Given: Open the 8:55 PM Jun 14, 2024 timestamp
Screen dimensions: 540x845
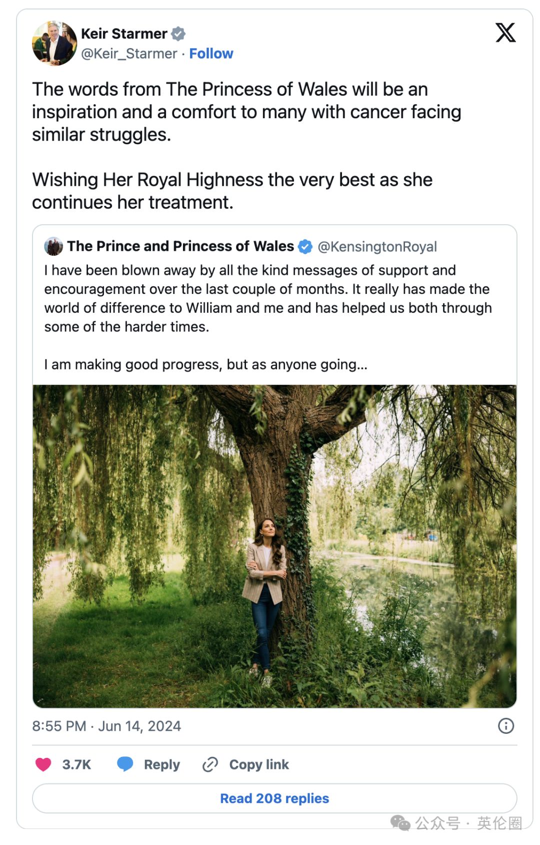Looking at the screenshot, I should [x=106, y=726].
